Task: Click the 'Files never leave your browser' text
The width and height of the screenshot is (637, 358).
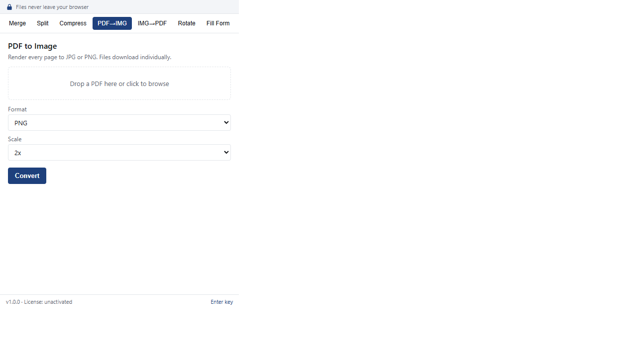Action: click(52, 7)
